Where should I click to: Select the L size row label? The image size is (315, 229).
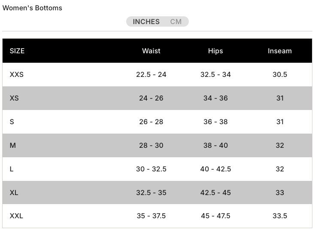[x=12, y=169]
